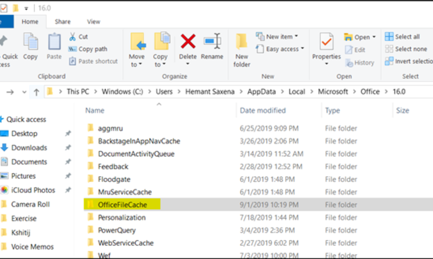Expand the Properties dropdown arrow

[327, 64]
